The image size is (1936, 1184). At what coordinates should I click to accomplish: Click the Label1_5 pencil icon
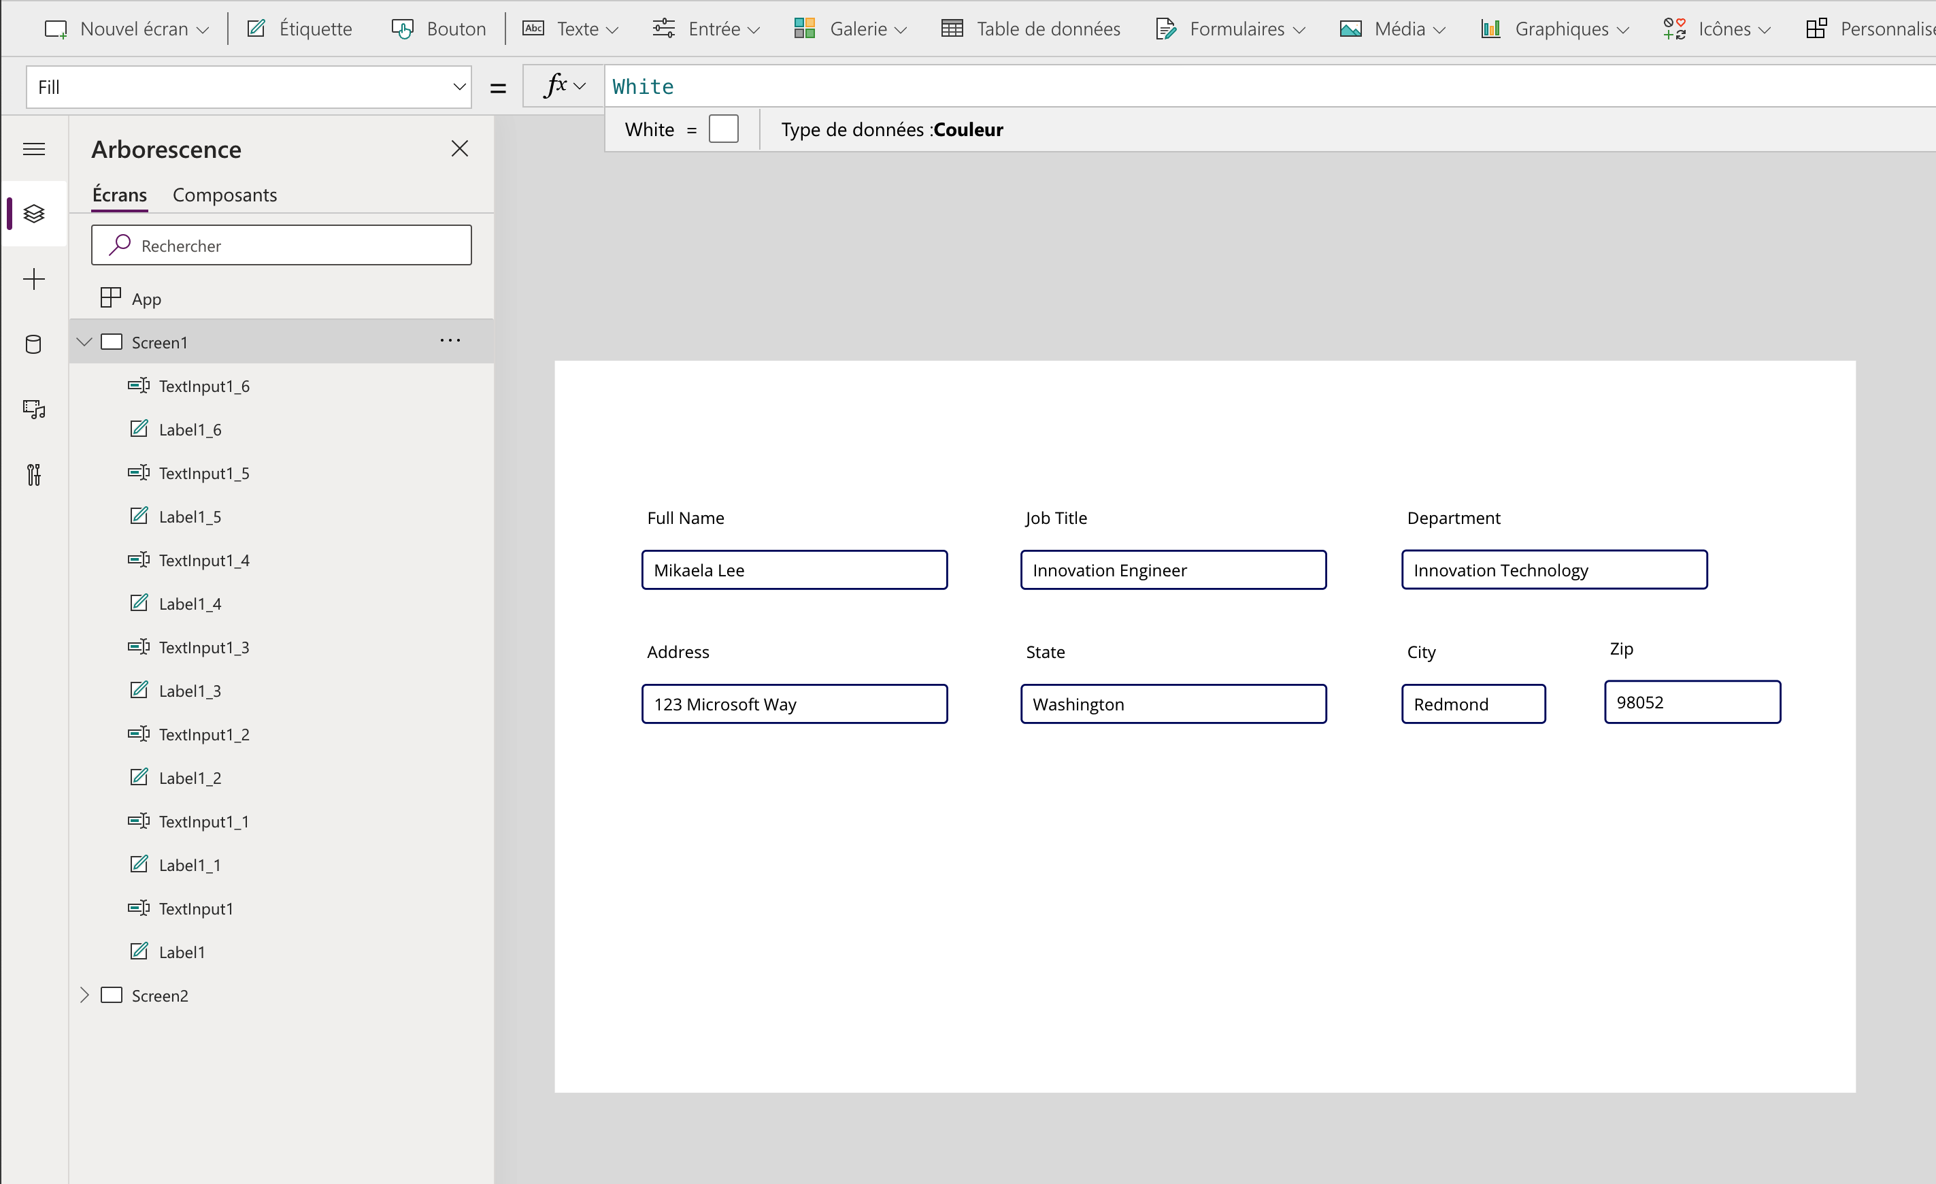click(x=139, y=516)
